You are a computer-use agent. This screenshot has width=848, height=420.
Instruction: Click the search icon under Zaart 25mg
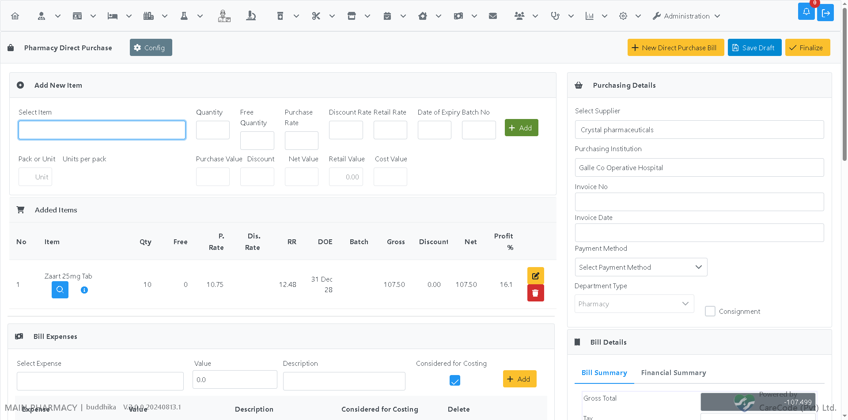coord(60,290)
